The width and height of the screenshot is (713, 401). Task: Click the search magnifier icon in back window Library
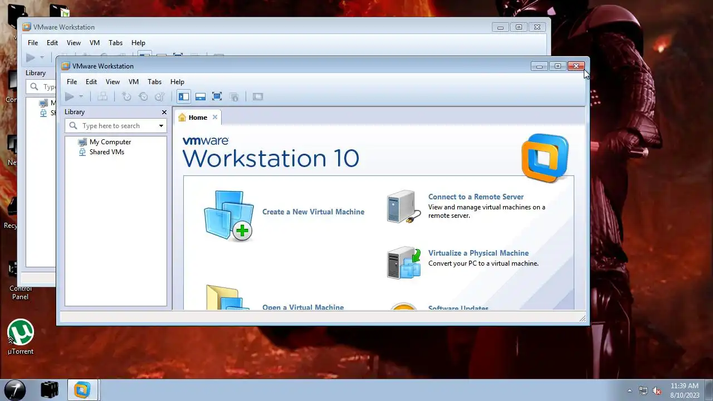click(35, 87)
